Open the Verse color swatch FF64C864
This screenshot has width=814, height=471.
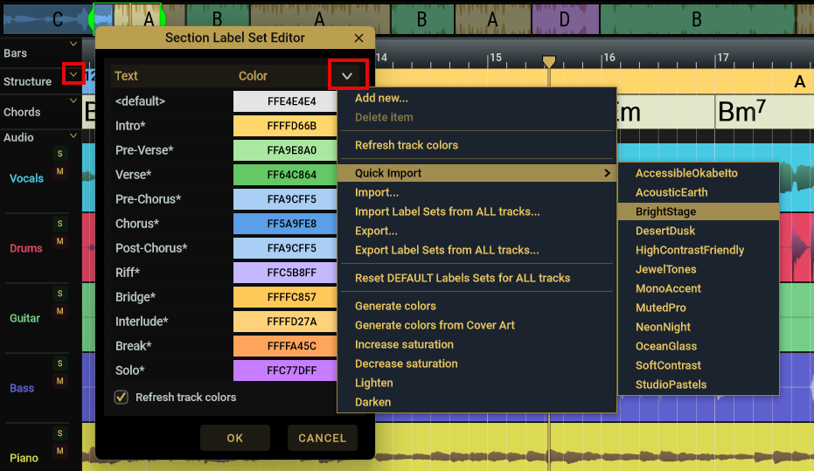coord(285,175)
